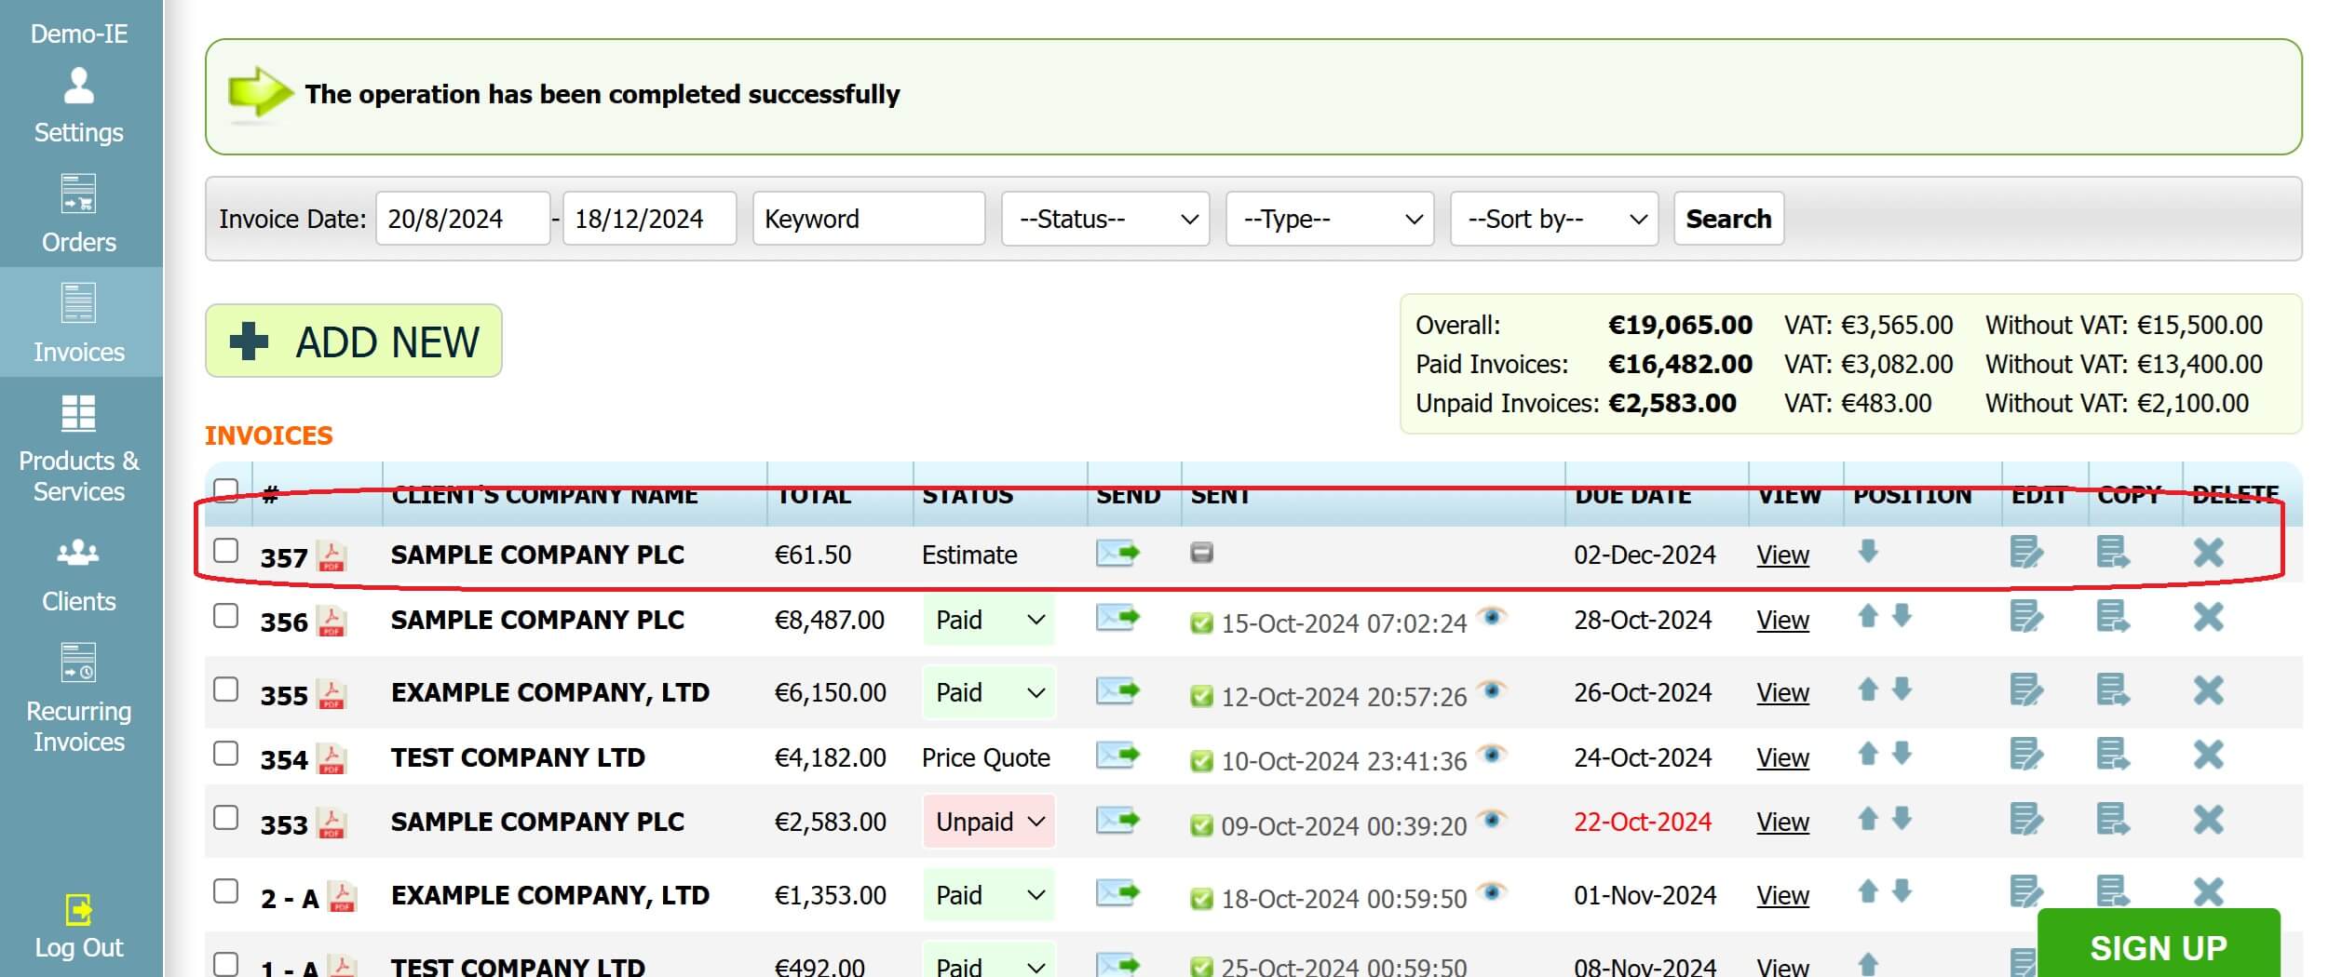Move invoice 353 up with arrow

point(1867,818)
